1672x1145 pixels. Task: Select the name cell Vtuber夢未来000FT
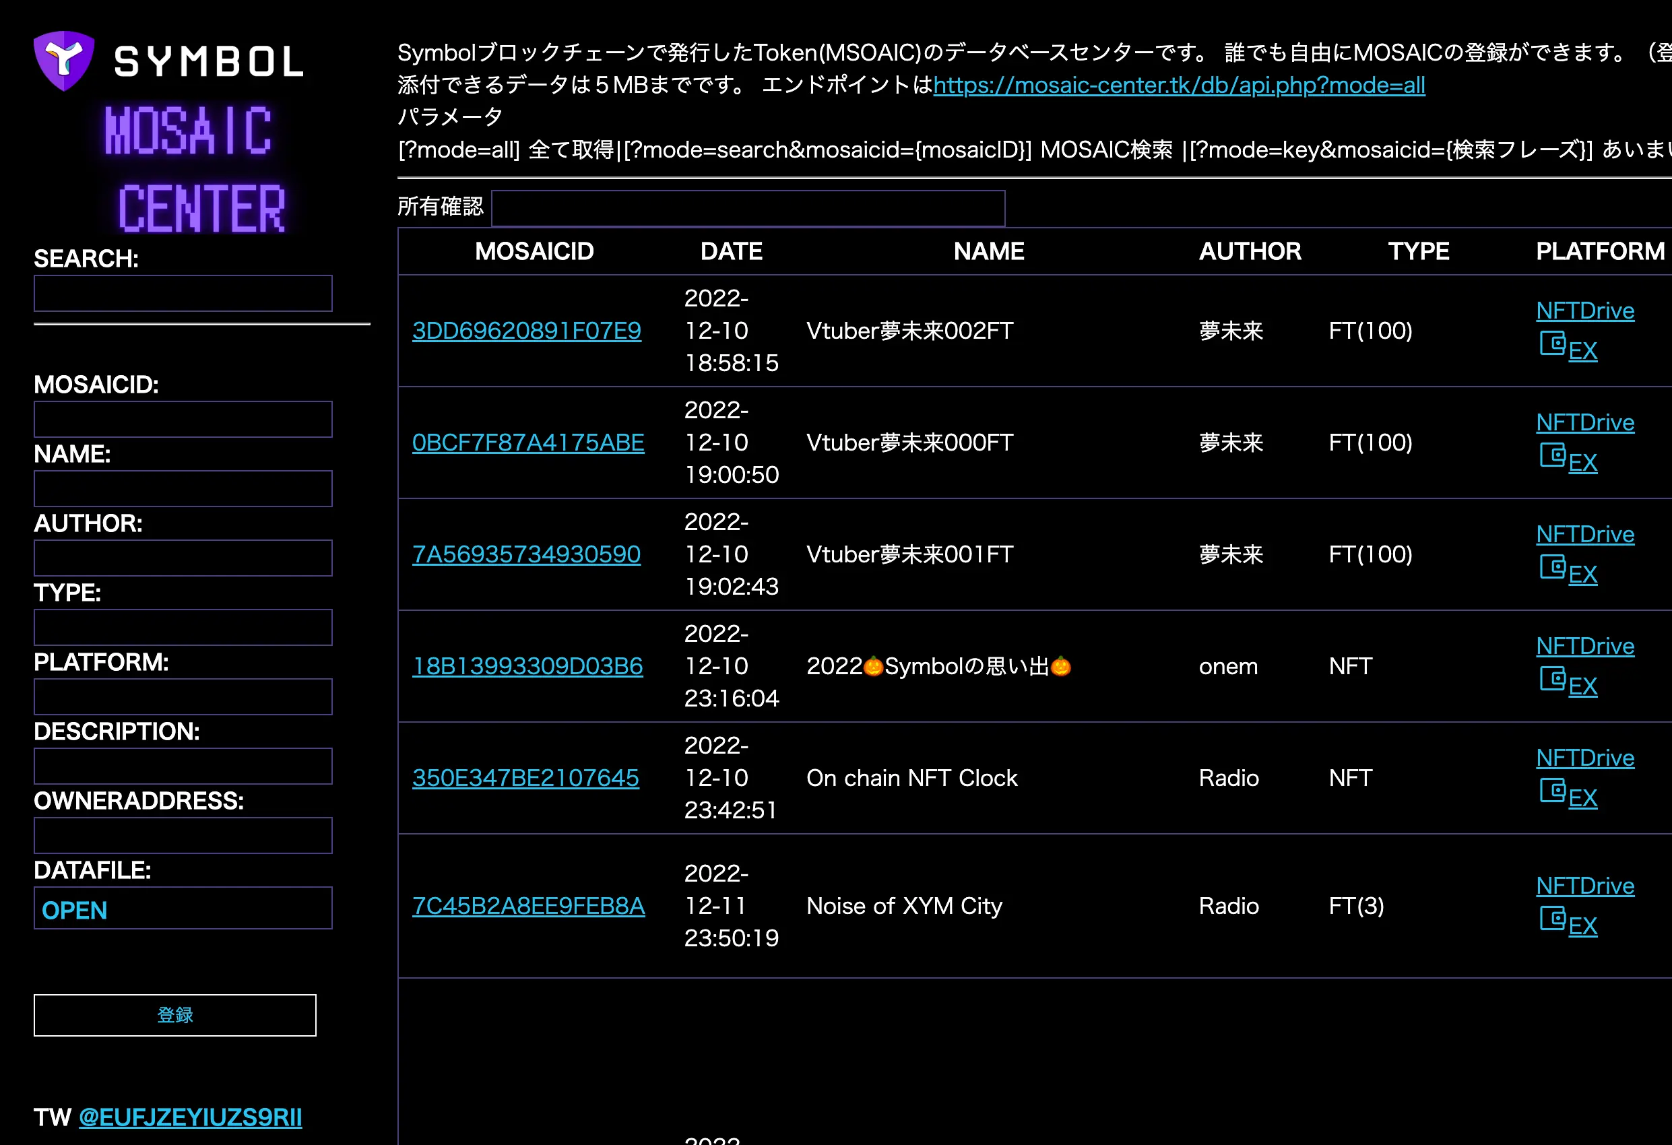coord(910,443)
